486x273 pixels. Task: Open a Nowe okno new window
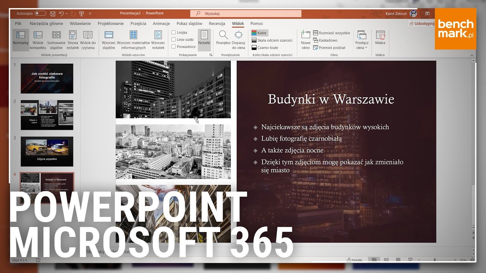coord(306,40)
